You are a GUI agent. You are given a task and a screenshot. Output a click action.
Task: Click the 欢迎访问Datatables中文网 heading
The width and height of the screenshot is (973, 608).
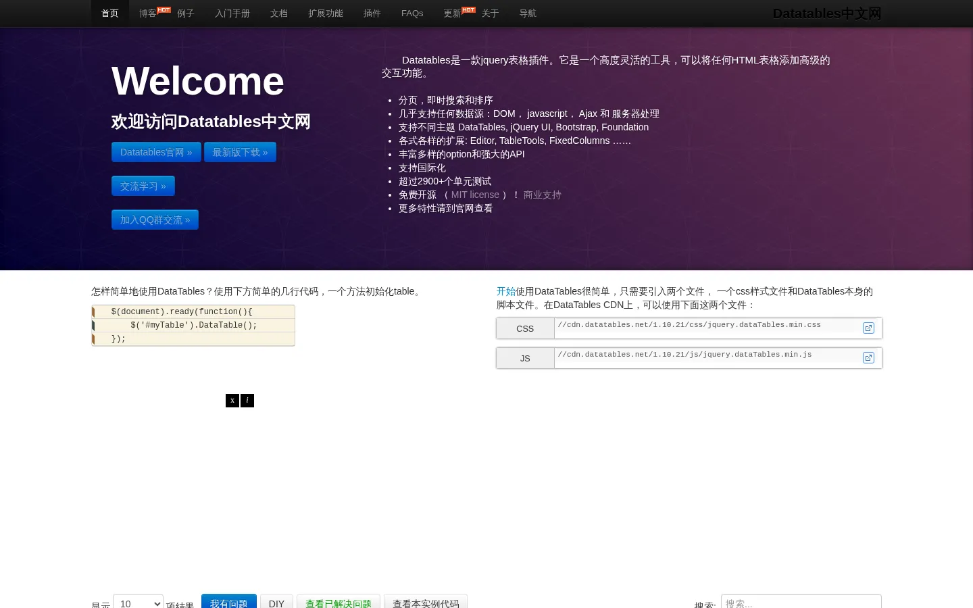click(211, 122)
